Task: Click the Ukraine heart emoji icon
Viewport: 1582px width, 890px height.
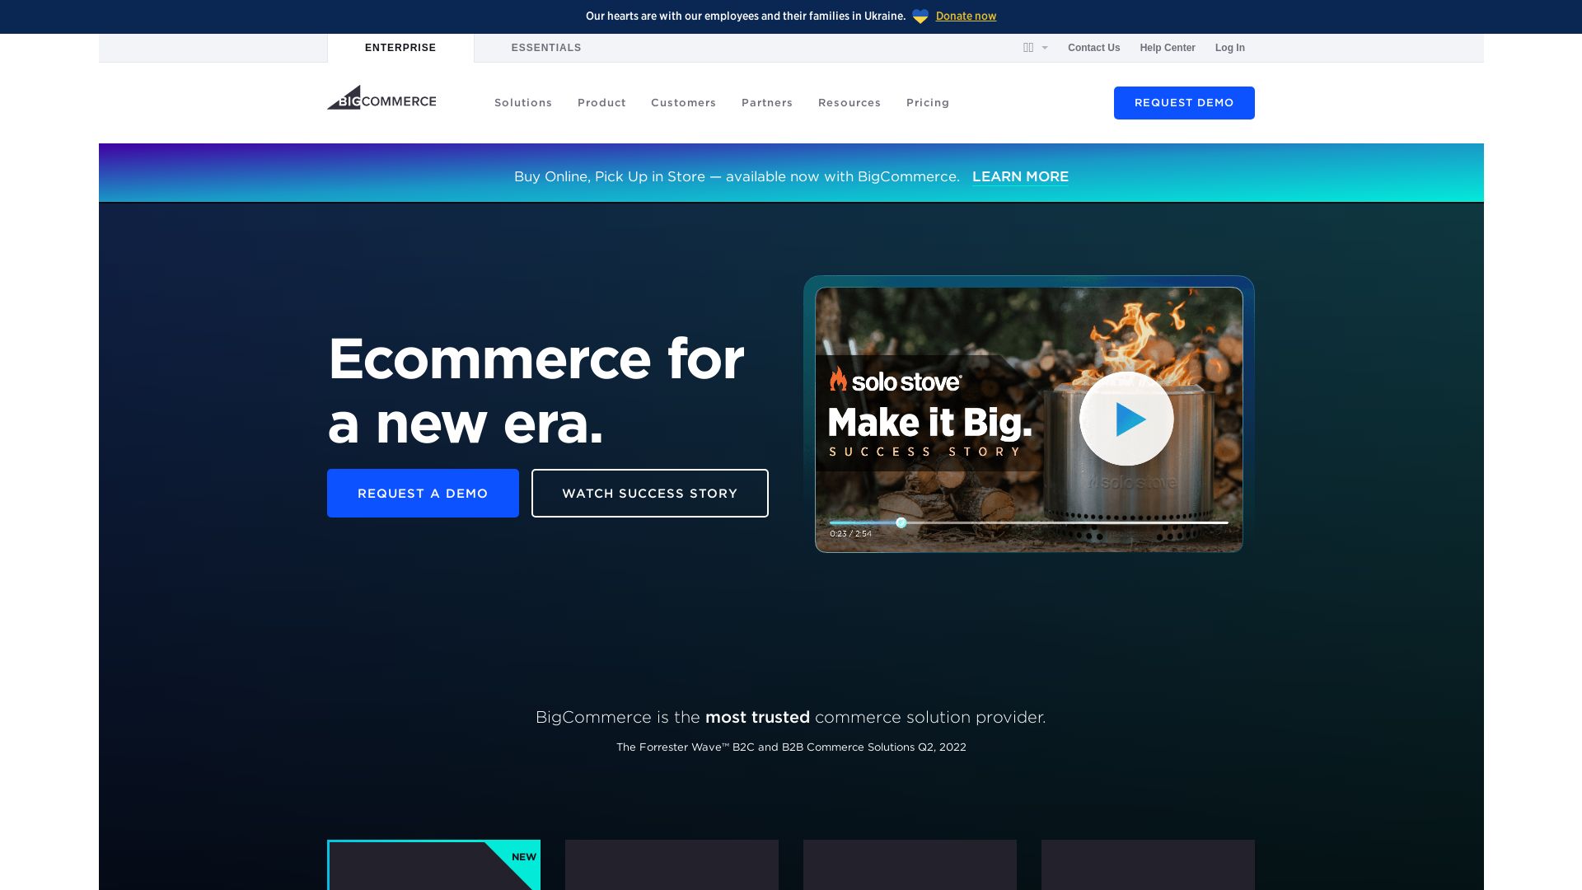Action: coord(921,16)
